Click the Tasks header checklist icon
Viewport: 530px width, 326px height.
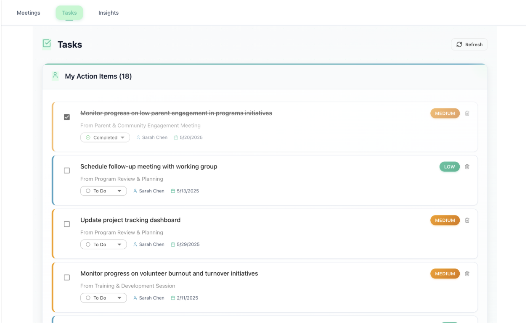pyautogui.click(x=47, y=44)
